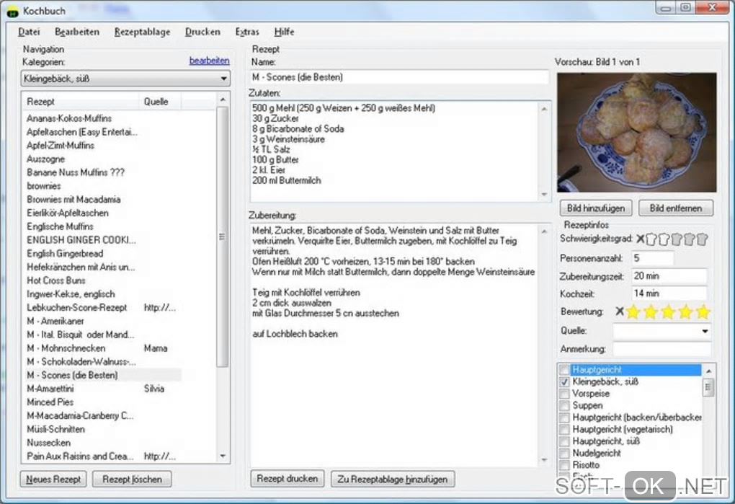Image resolution: width=735 pixels, height=504 pixels.
Task: Check the Vorspeise category checkbox
Action: click(x=564, y=394)
